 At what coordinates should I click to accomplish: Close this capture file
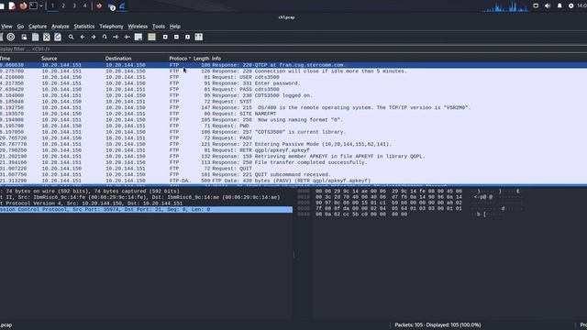47,37
